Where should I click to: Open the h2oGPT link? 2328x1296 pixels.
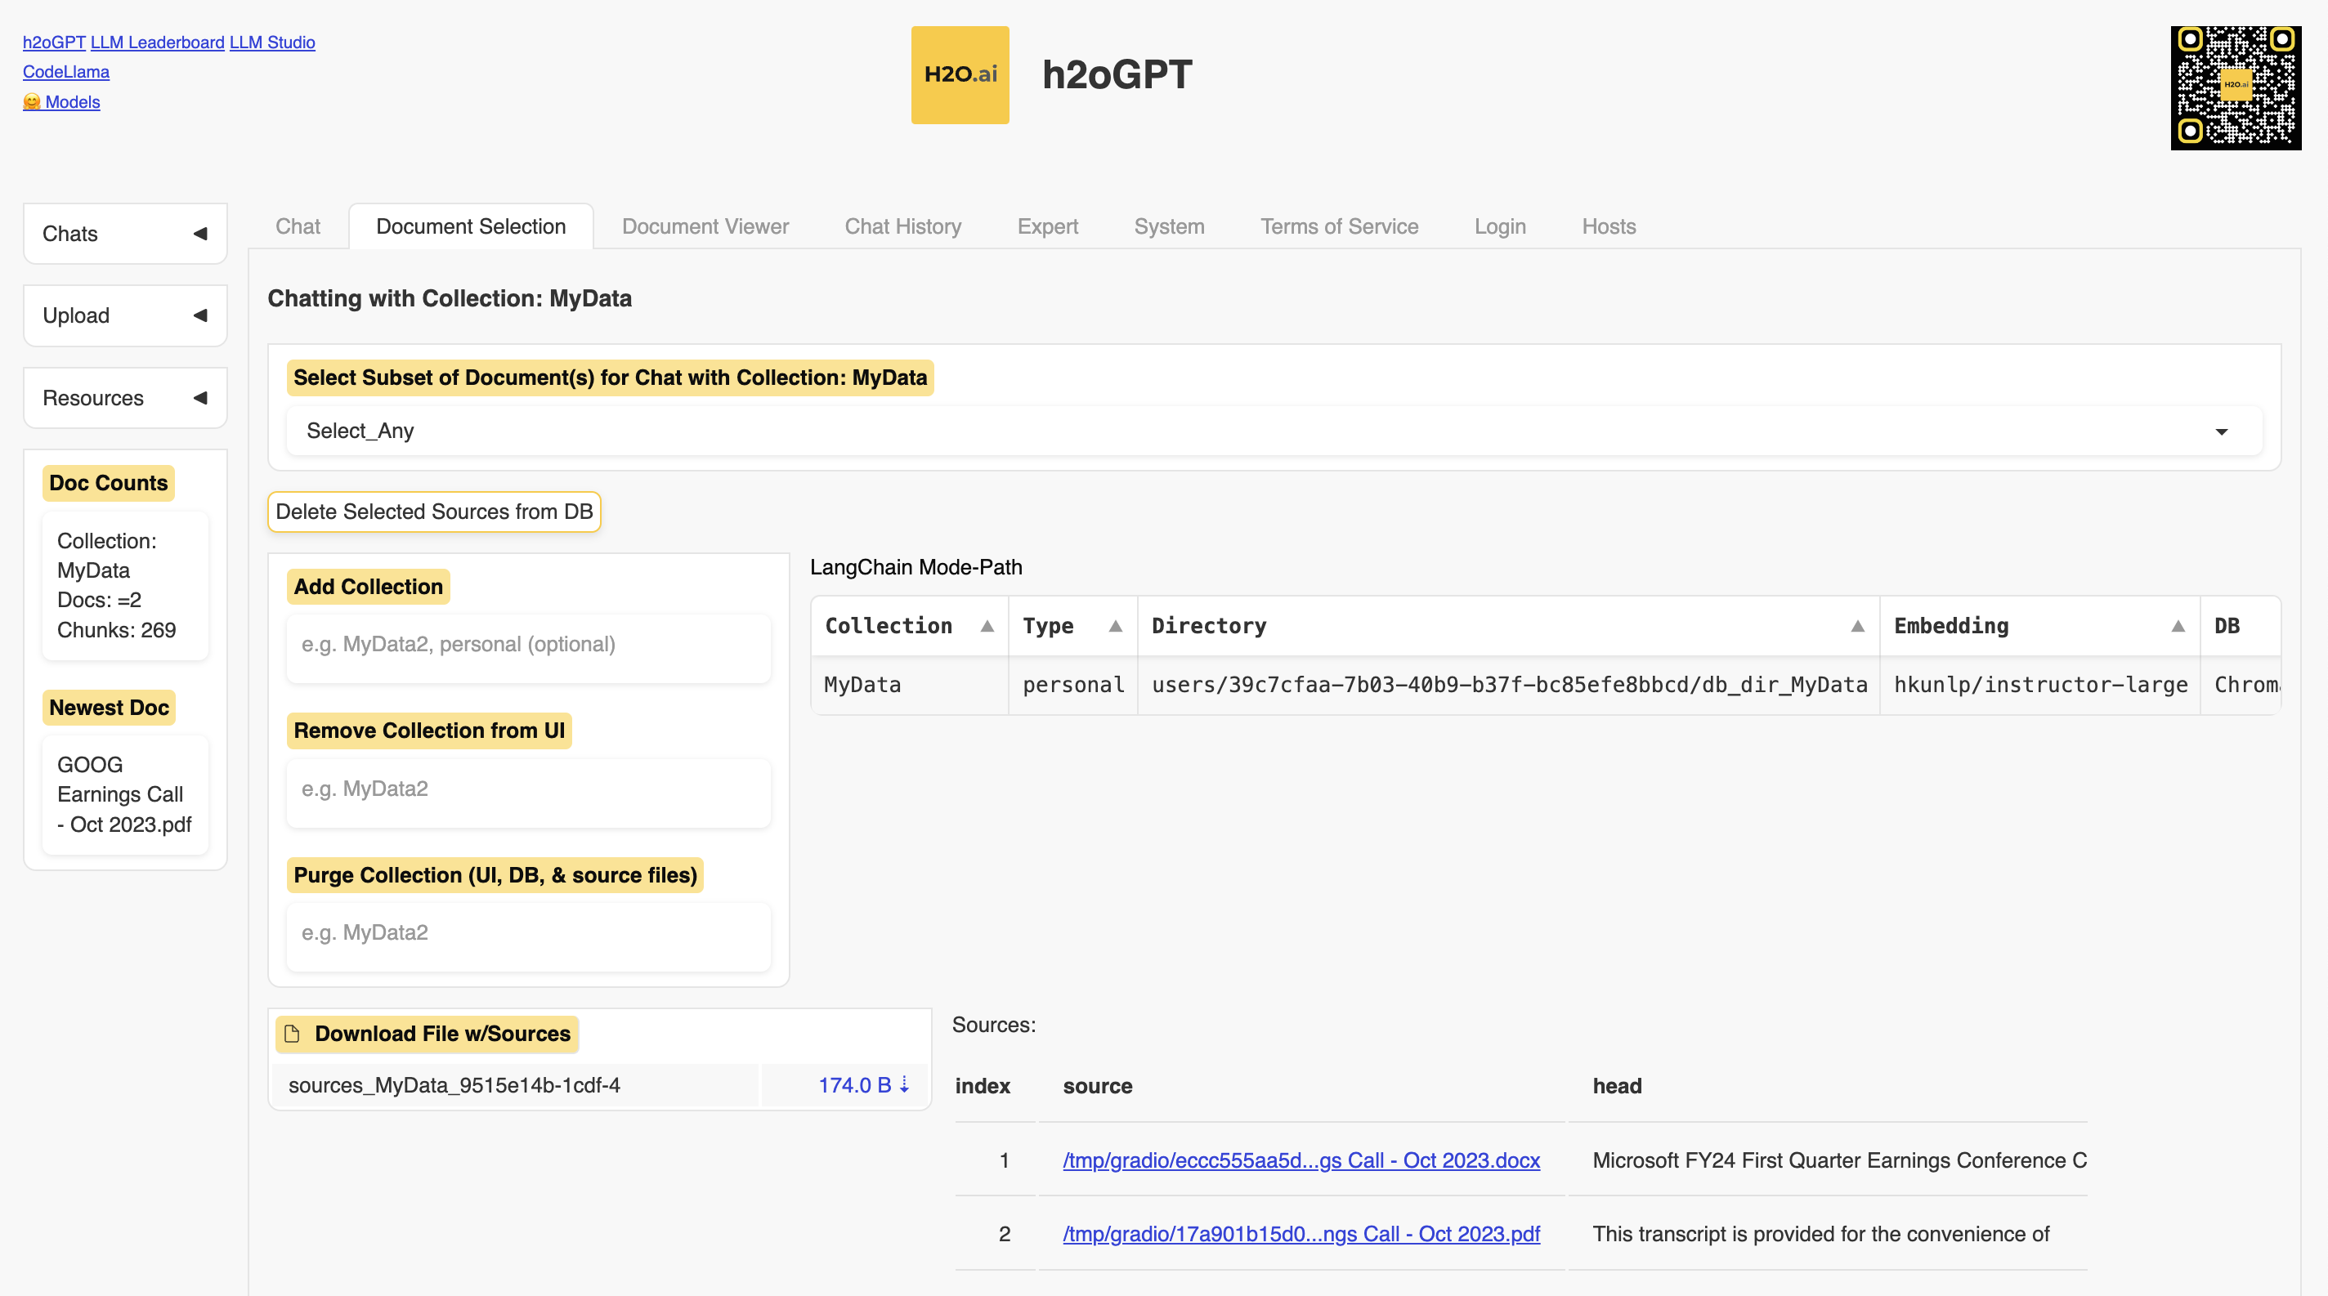54,42
